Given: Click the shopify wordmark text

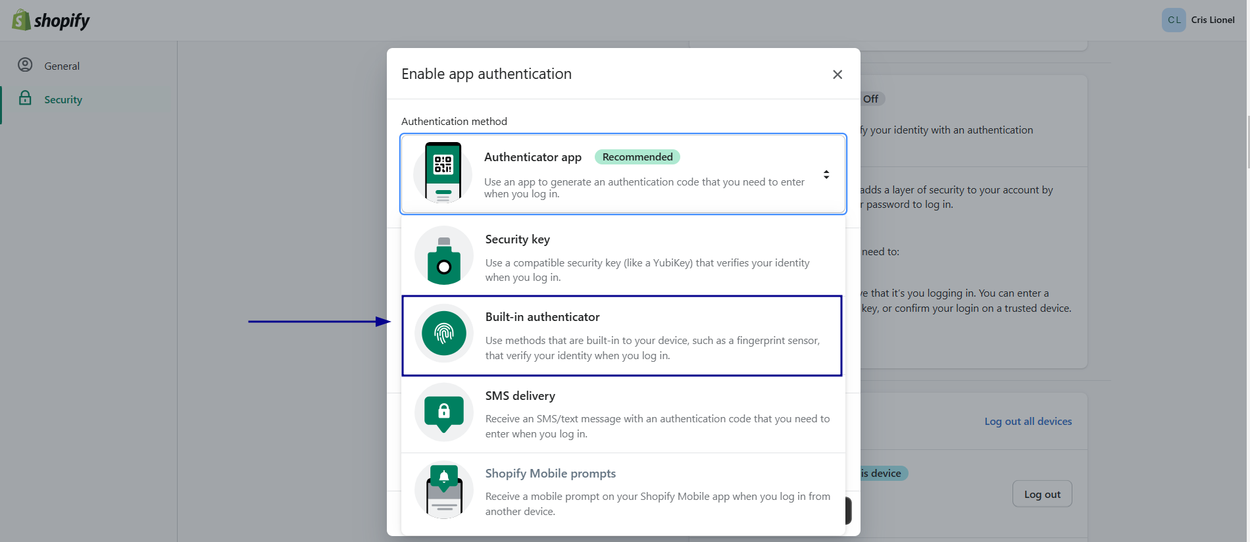Looking at the screenshot, I should (x=62, y=21).
